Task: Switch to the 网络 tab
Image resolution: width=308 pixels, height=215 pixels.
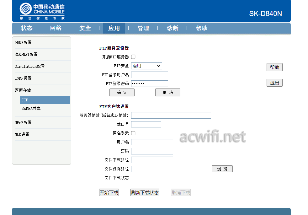Action: [56, 28]
